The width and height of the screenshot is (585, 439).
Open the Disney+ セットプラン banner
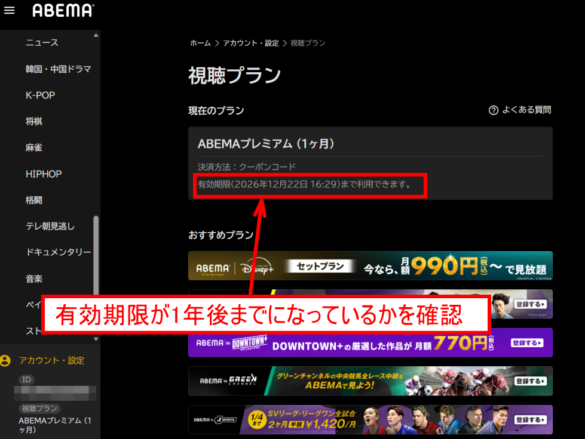370,266
